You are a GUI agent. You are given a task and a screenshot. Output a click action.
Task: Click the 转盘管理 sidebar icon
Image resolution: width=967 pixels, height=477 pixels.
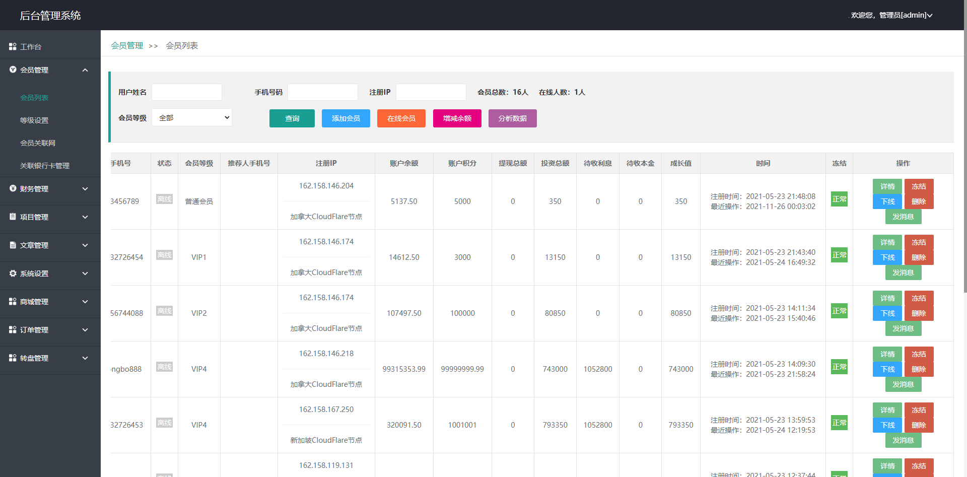(13, 358)
